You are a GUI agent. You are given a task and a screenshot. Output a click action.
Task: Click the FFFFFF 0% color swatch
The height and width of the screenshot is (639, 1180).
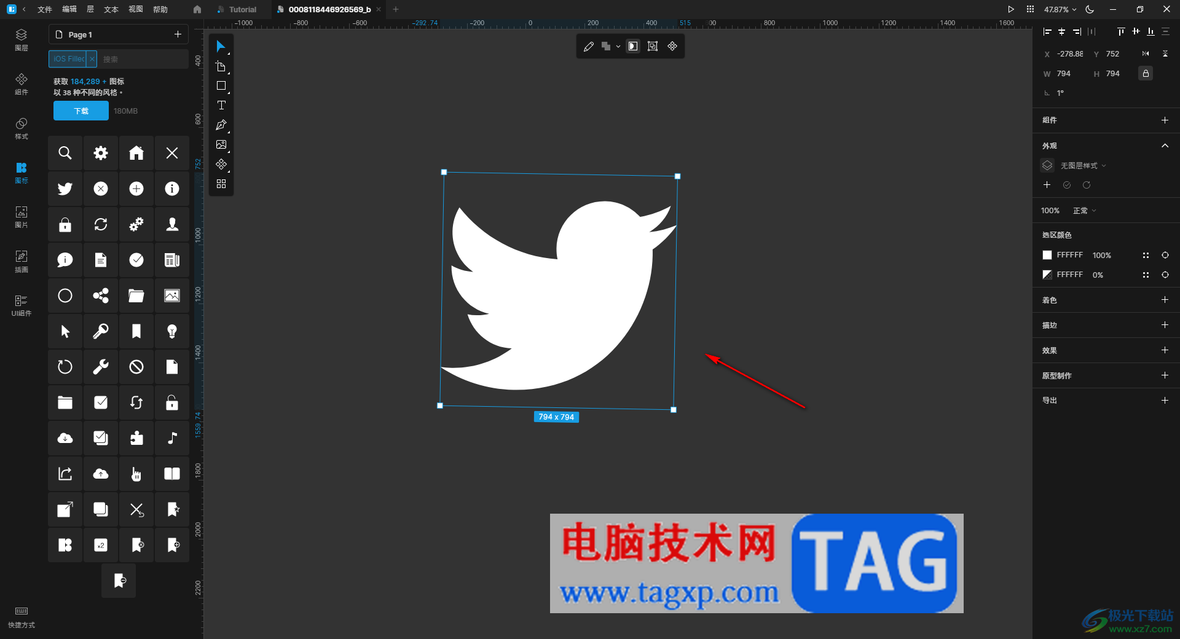pos(1047,275)
